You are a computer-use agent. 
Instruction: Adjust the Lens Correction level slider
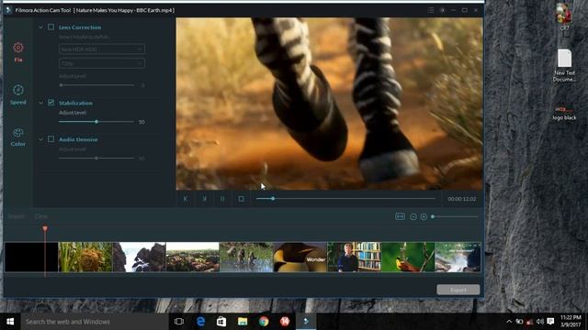click(x=96, y=85)
